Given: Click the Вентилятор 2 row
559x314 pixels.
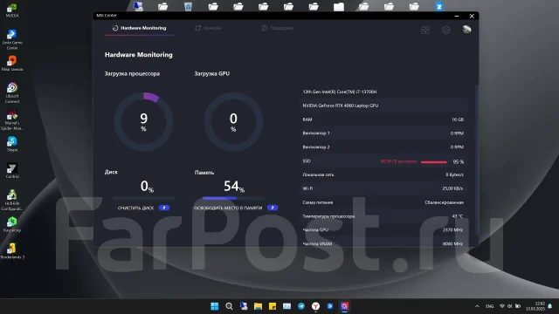Looking at the screenshot, I should 383,147.
